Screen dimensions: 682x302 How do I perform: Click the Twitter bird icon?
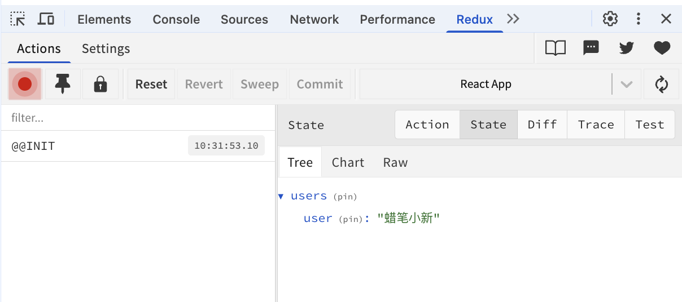coord(626,48)
